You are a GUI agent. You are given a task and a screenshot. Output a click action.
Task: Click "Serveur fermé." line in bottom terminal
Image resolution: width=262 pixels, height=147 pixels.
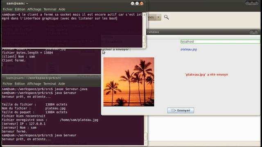click(14, 131)
